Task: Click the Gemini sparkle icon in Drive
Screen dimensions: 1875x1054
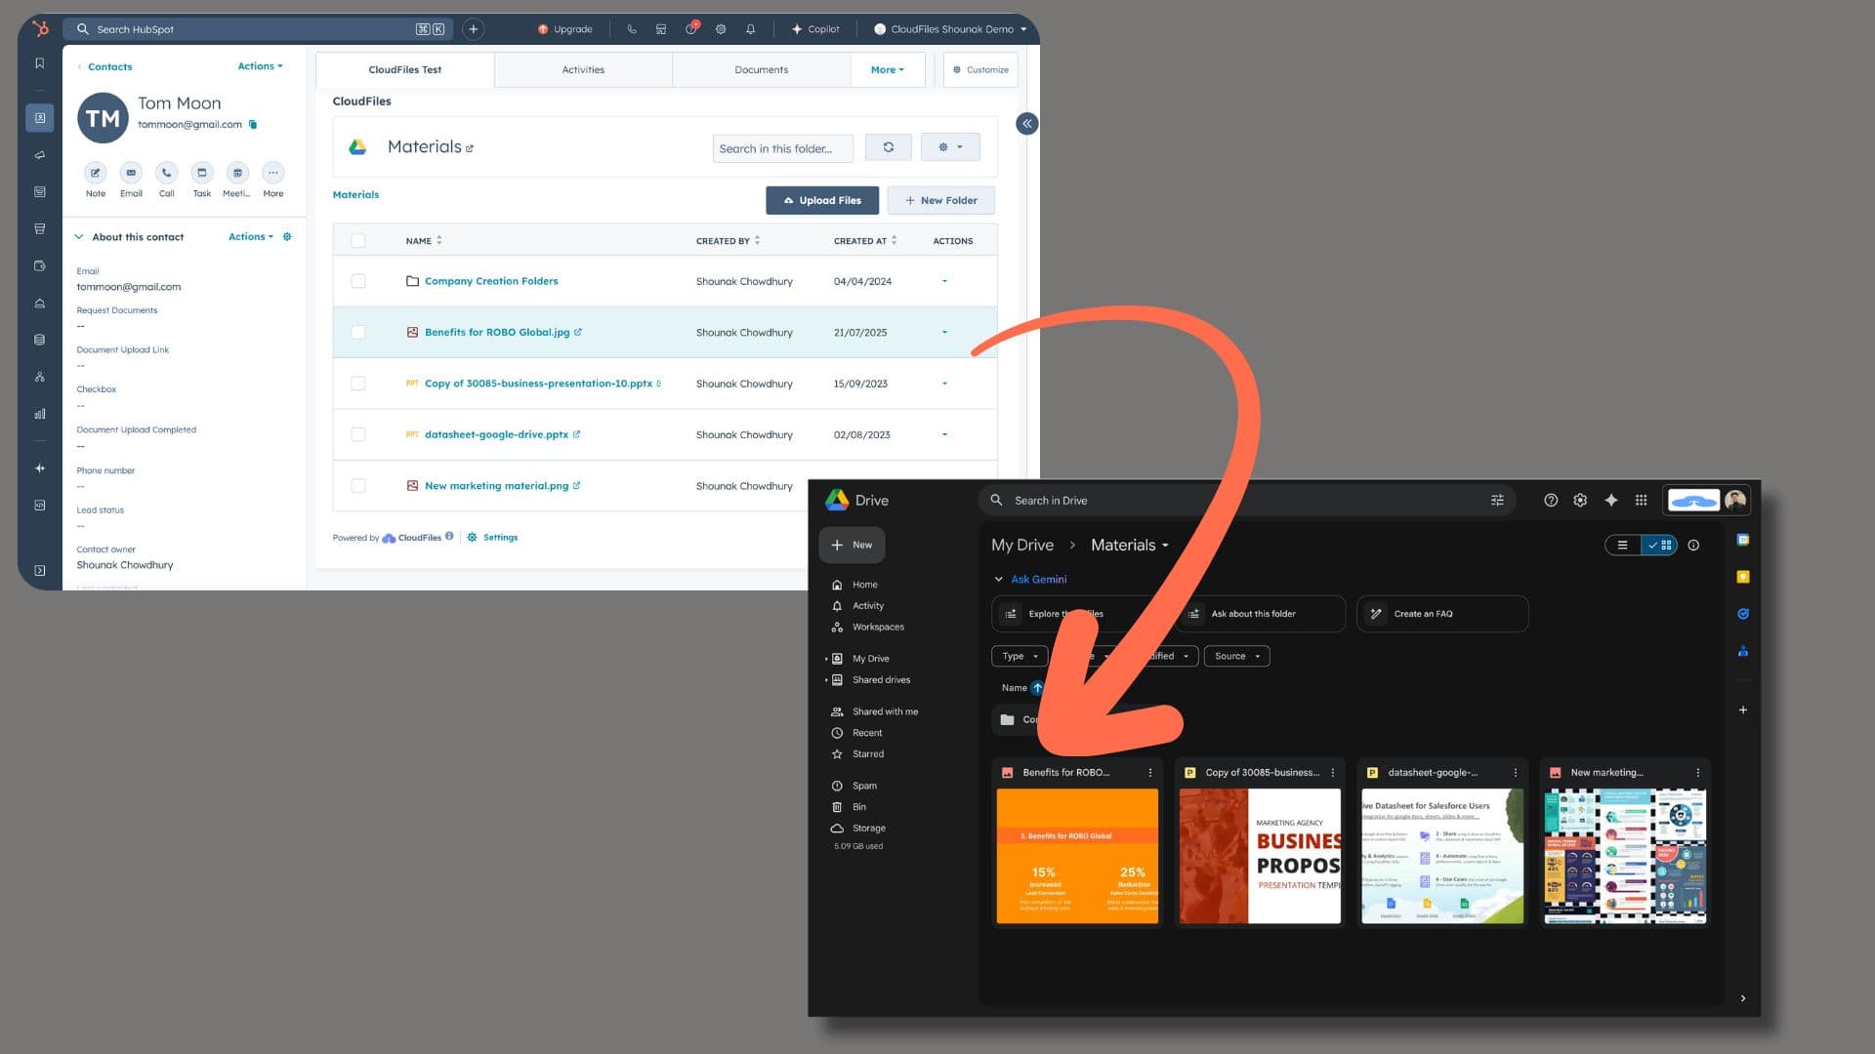Action: tap(1610, 501)
